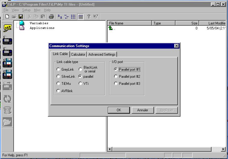228x159 pixels.
Task: Switch to Large Icons view in toolbar
Action: 60,16
